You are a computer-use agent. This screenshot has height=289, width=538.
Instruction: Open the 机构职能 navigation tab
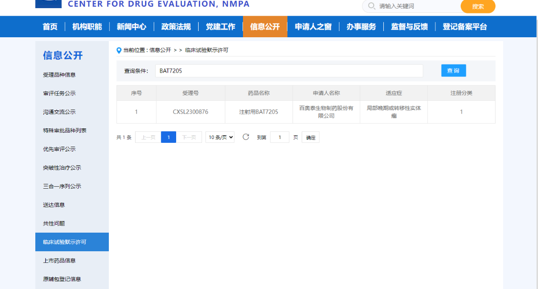(87, 27)
